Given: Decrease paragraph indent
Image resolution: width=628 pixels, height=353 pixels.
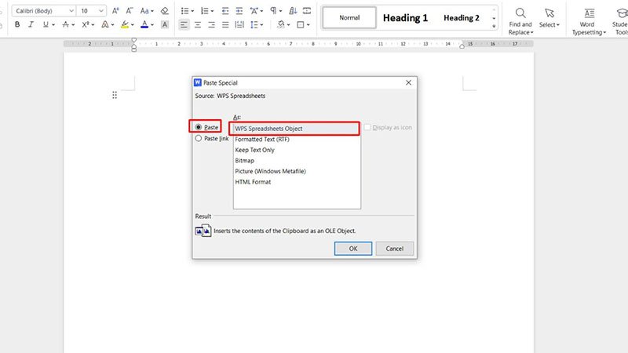Looking at the screenshot, I should pos(225,11).
